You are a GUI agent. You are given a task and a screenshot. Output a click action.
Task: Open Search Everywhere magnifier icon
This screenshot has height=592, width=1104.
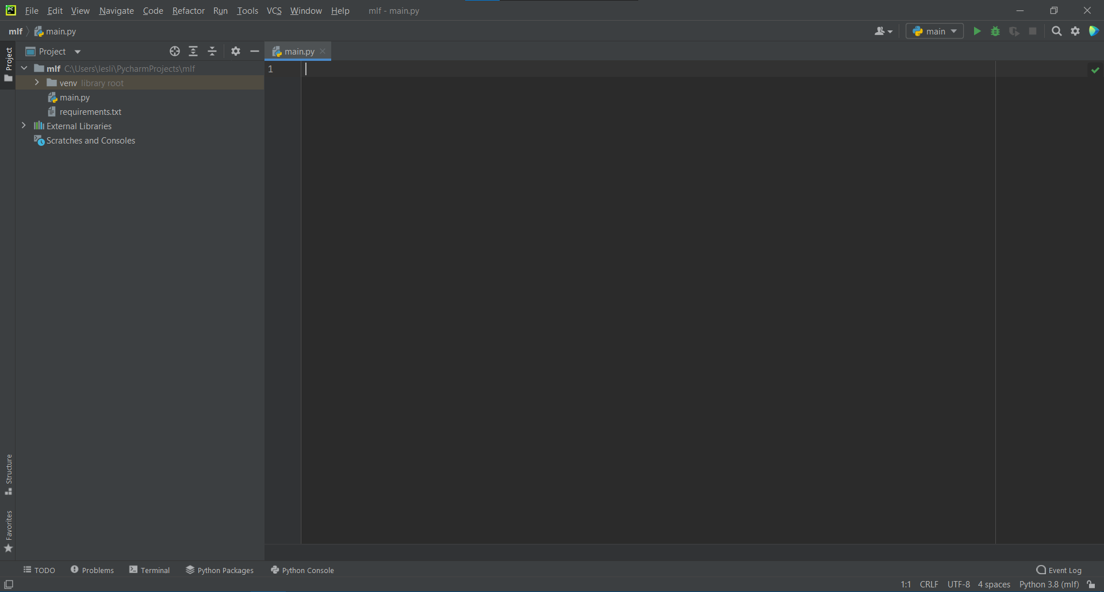[x=1057, y=32]
